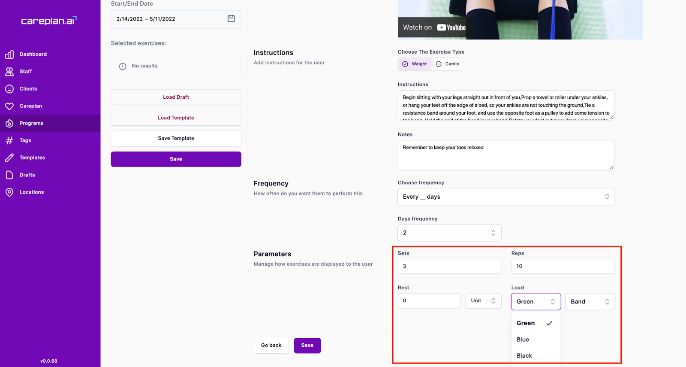Select the Weight exercise type
Image resolution: width=686 pixels, height=367 pixels.
pos(415,64)
